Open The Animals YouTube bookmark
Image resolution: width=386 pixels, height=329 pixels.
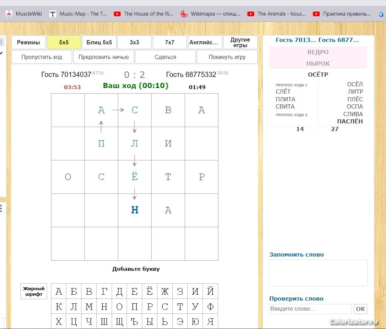click(277, 14)
